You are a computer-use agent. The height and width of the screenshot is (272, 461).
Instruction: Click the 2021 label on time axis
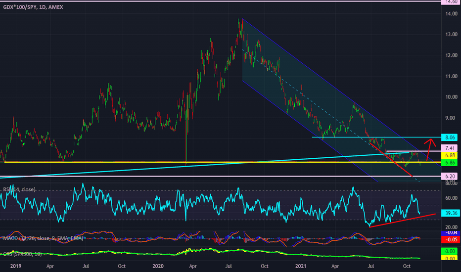(300, 266)
